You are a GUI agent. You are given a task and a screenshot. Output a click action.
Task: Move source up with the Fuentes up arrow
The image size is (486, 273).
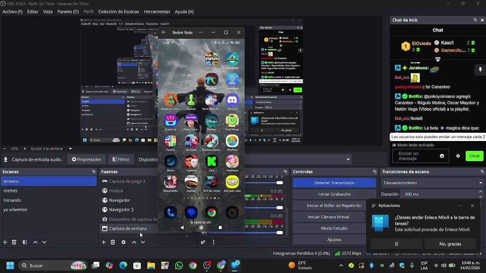pos(134,242)
